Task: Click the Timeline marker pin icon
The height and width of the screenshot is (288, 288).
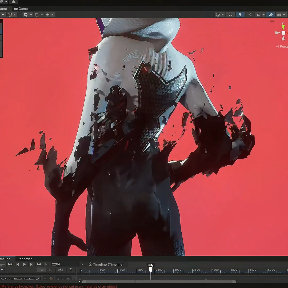Action: pos(71,270)
